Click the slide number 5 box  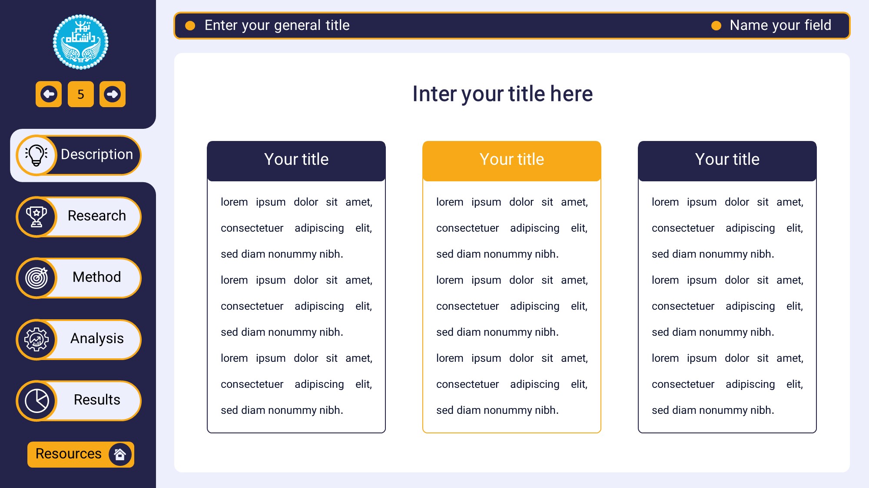[x=81, y=94]
